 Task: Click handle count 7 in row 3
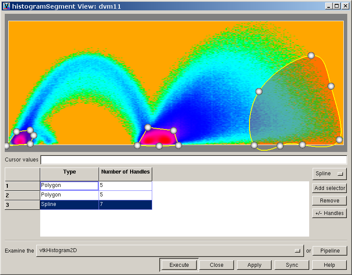125,205
